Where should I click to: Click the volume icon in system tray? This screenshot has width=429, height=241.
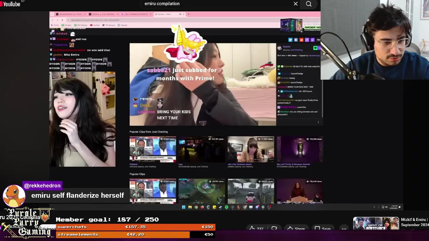click(386, 207)
